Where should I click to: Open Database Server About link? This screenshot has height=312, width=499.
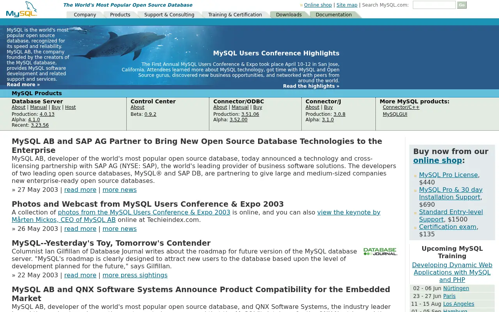point(19,107)
